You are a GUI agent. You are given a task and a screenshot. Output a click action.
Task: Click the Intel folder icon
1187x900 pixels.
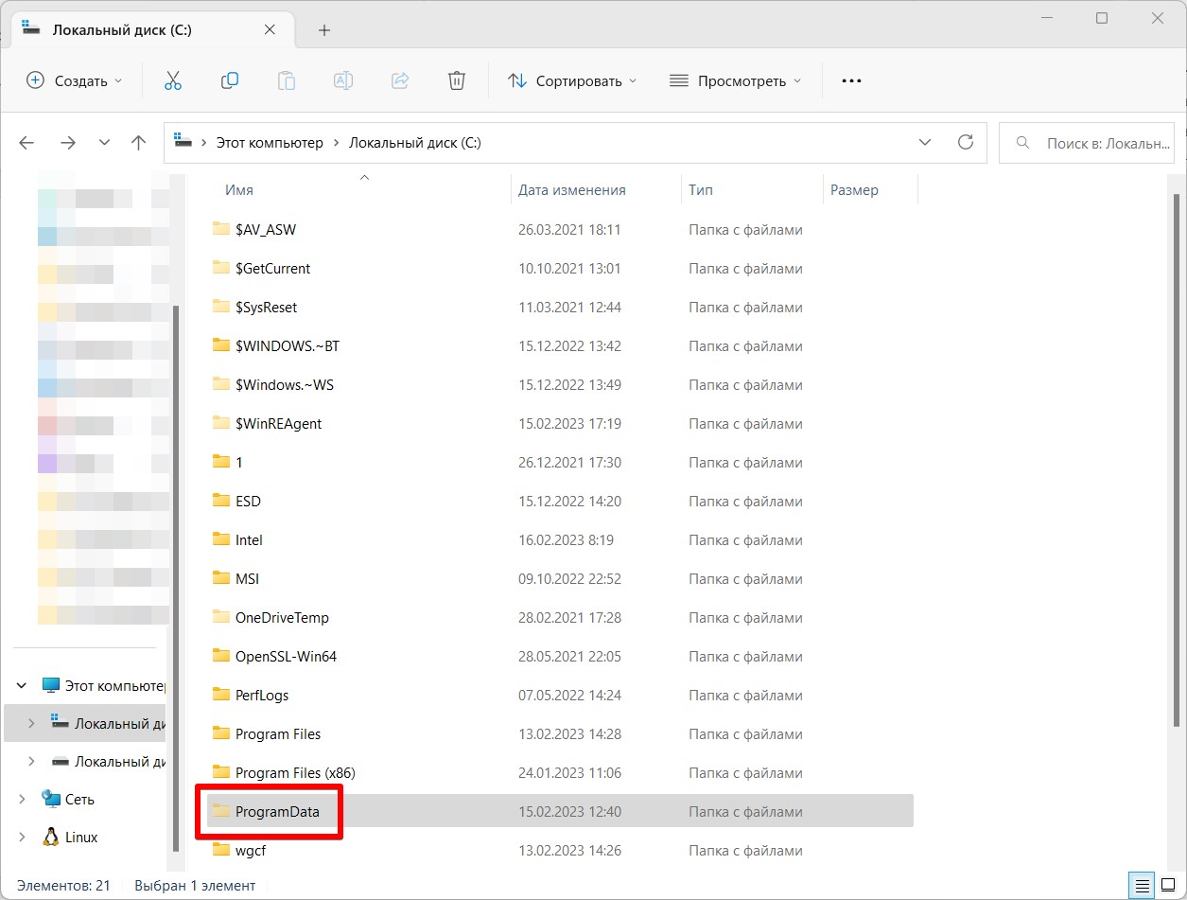coord(221,539)
